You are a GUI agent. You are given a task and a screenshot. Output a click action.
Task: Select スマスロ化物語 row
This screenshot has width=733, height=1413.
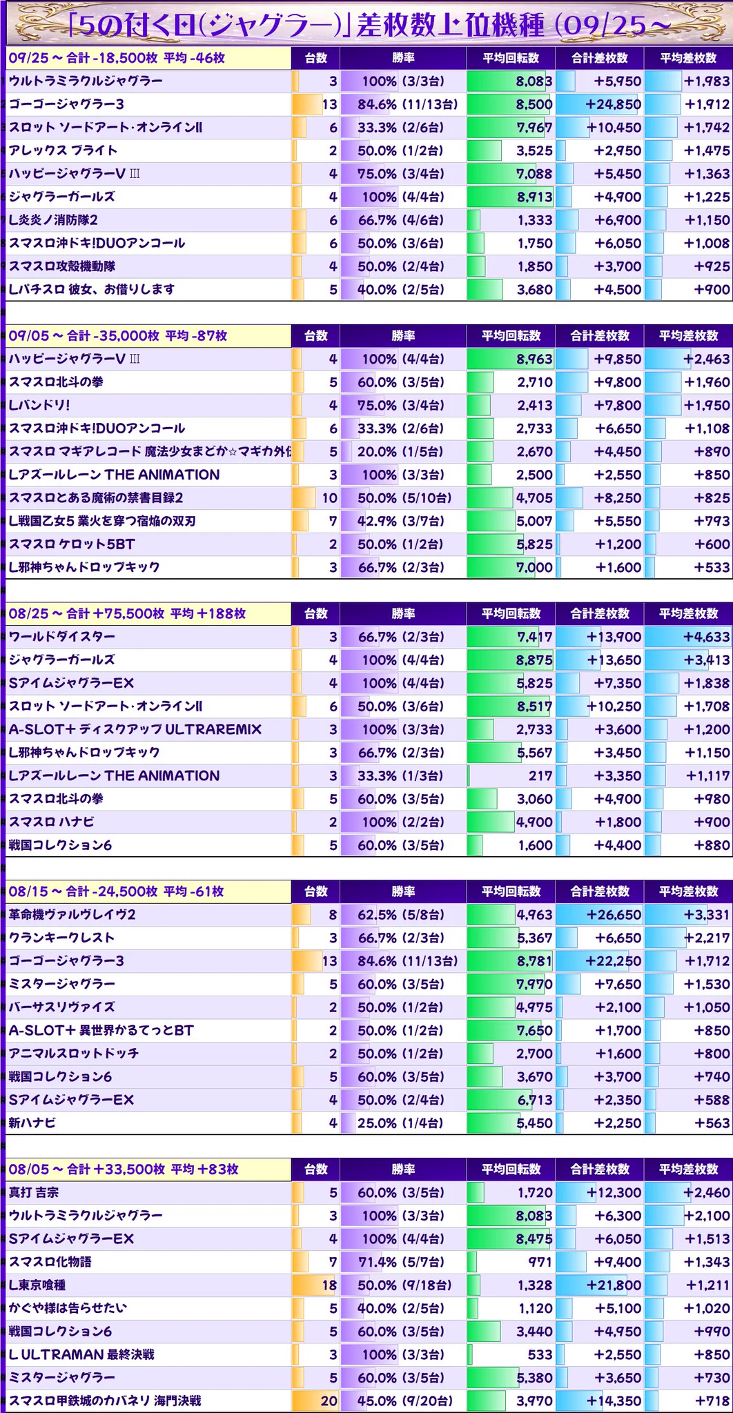(369, 1263)
